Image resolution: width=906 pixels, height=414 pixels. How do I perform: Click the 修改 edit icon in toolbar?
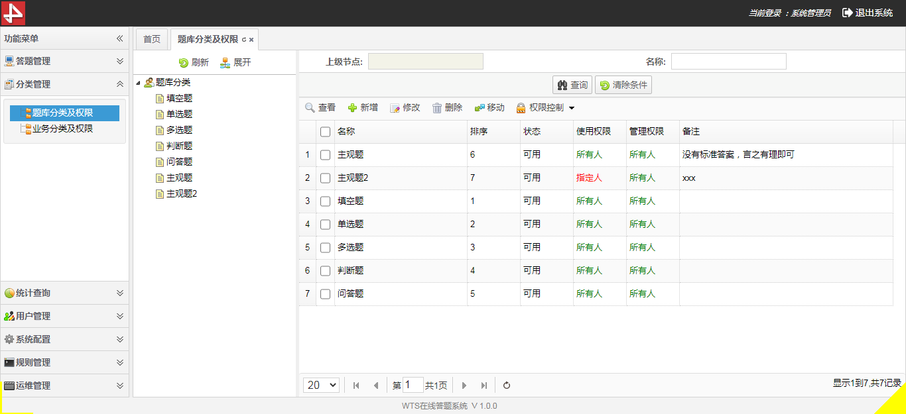[x=395, y=108]
